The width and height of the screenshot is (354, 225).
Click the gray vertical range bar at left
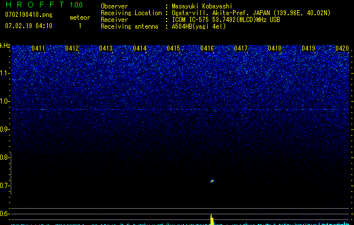pyautogui.click(x=11, y=173)
